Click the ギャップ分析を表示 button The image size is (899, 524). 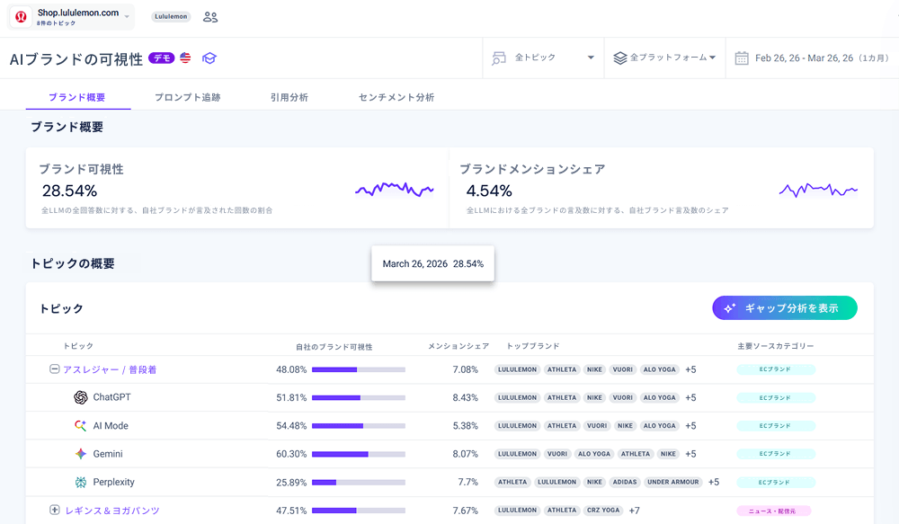pos(785,308)
